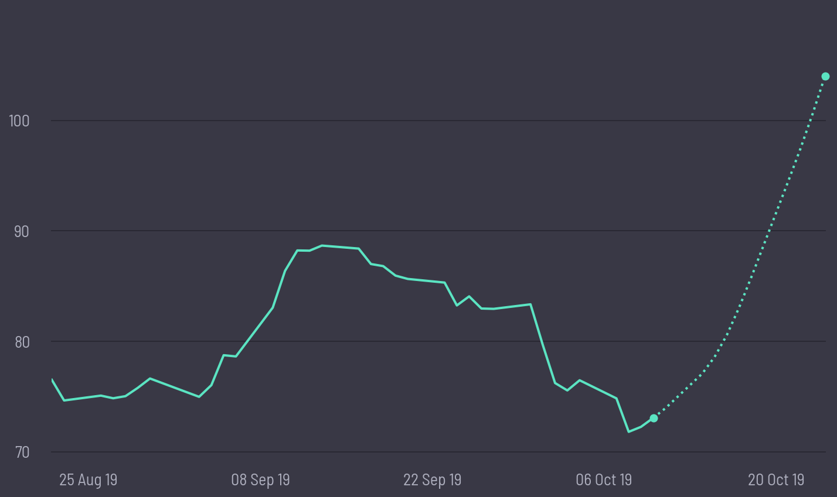Click the solid line's leftmost starting point
837x497 pixels.
click(x=52, y=379)
